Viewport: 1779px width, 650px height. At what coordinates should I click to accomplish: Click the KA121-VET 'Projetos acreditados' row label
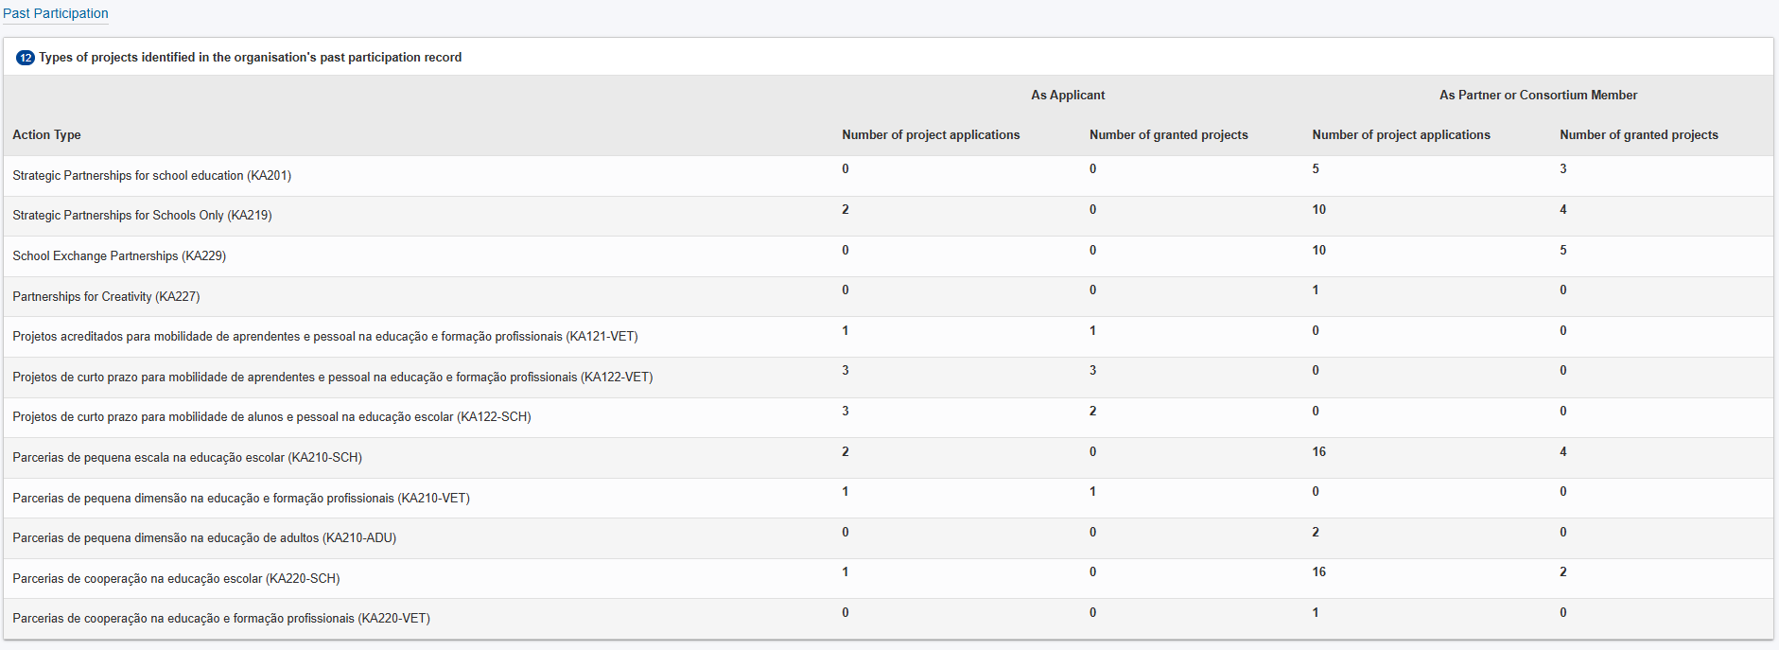click(325, 337)
